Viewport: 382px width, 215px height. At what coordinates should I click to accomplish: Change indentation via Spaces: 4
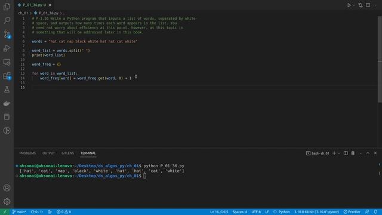(240, 211)
